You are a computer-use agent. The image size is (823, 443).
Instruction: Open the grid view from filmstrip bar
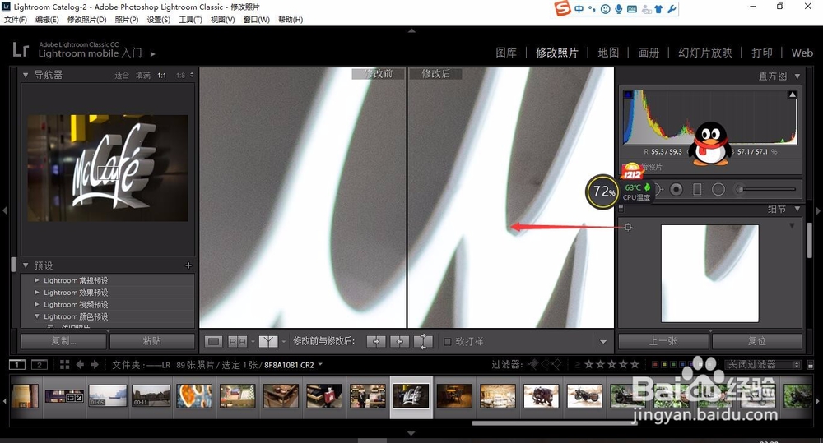(64, 364)
